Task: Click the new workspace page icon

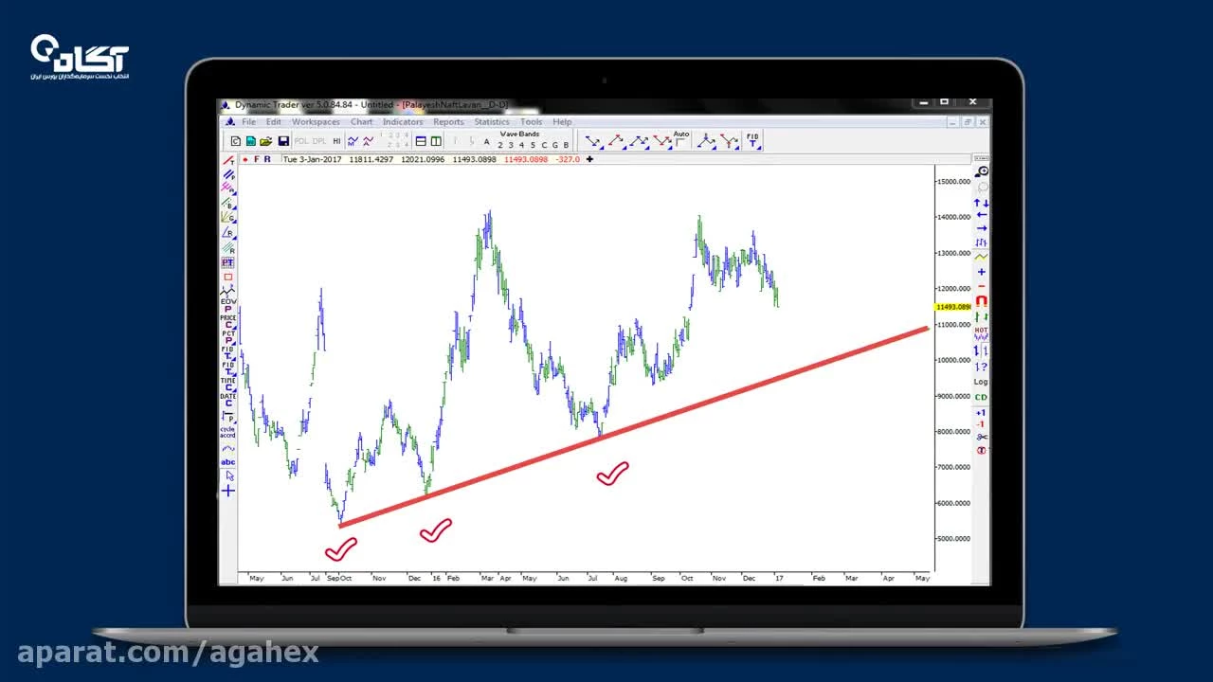Action: 251,141
